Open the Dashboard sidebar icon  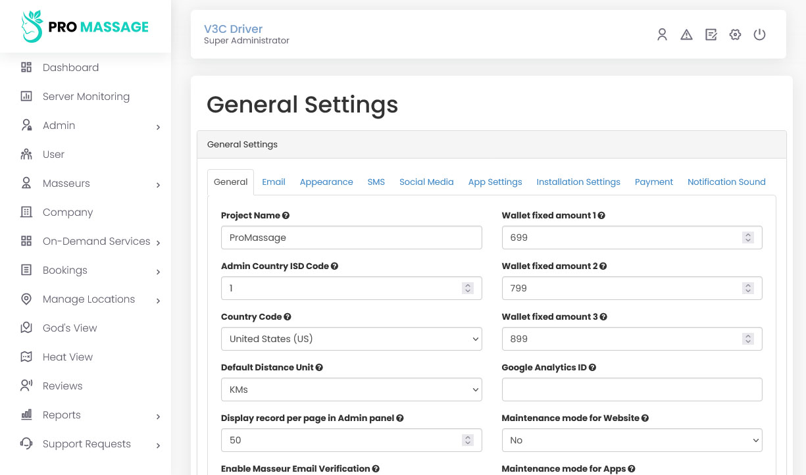[26, 67]
